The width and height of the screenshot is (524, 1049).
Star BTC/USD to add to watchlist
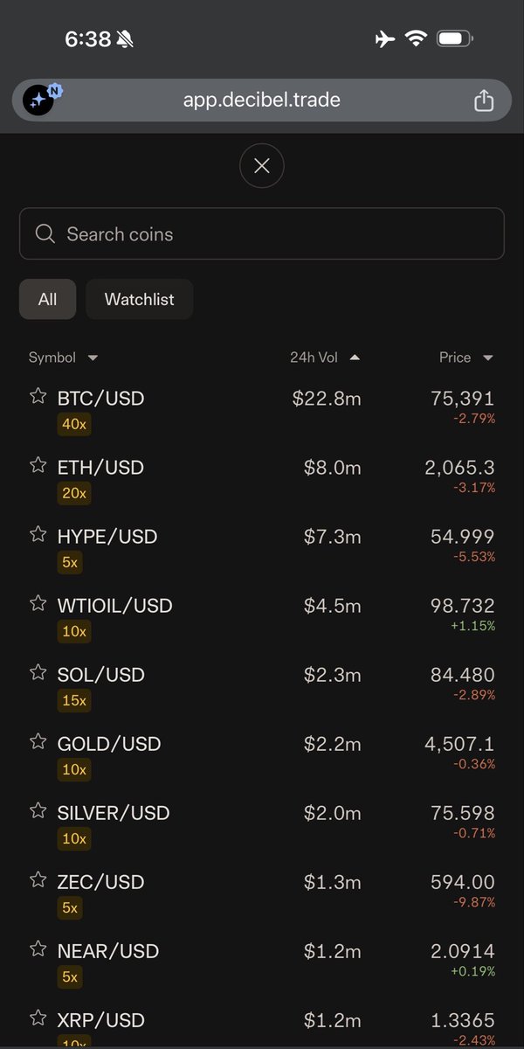click(x=38, y=396)
